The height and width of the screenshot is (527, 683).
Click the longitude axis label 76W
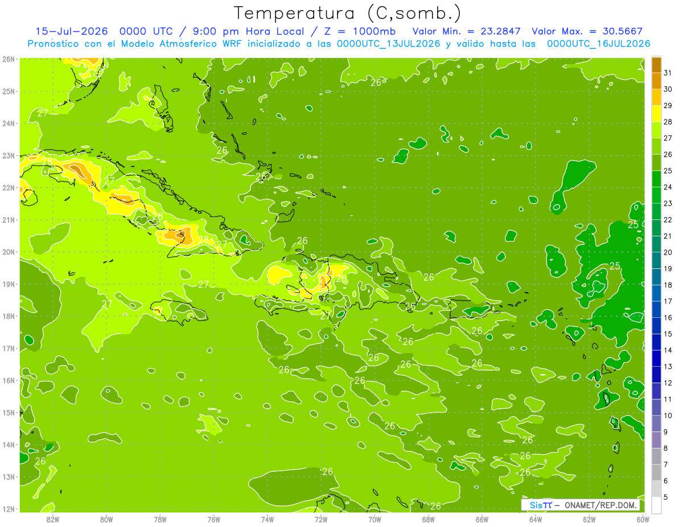[213, 519]
